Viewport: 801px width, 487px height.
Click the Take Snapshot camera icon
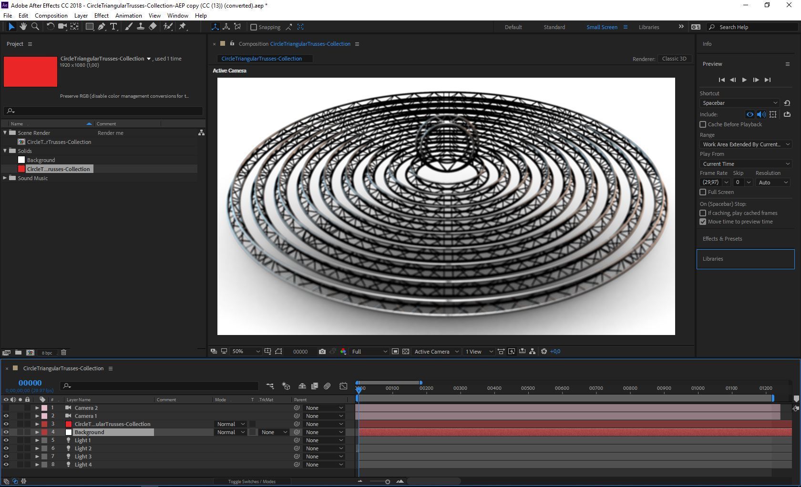click(322, 352)
